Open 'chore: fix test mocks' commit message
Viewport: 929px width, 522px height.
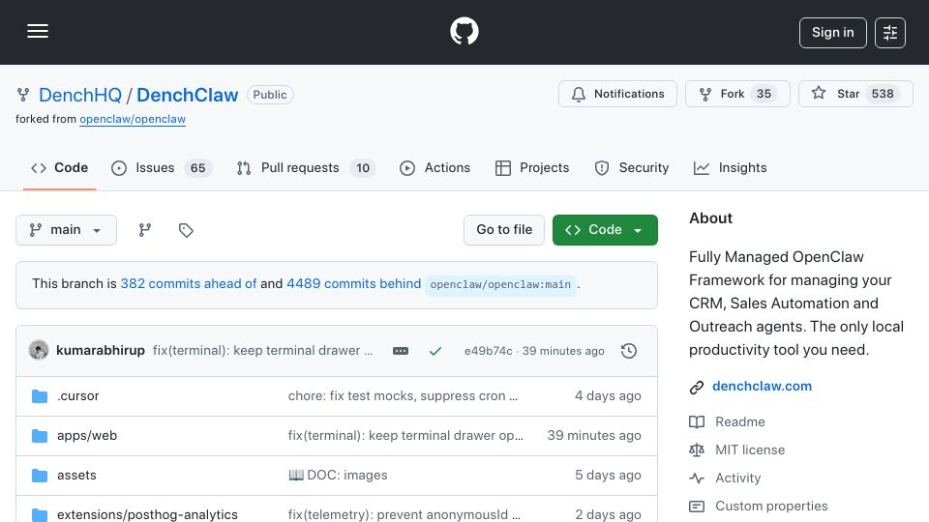(403, 396)
